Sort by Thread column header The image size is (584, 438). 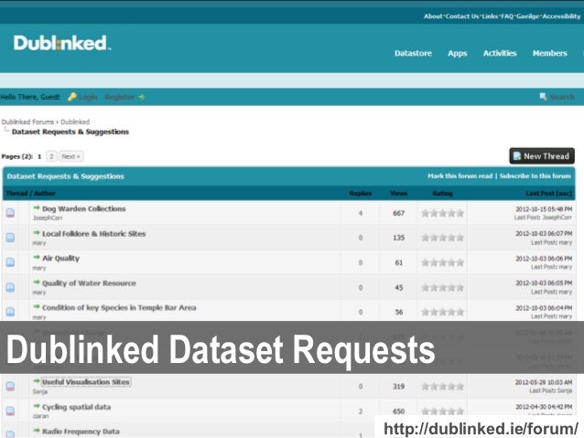(x=16, y=193)
